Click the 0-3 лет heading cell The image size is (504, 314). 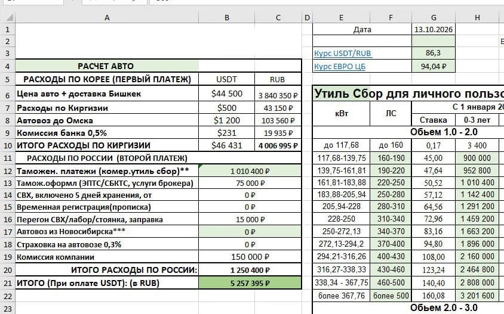point(477,120)
